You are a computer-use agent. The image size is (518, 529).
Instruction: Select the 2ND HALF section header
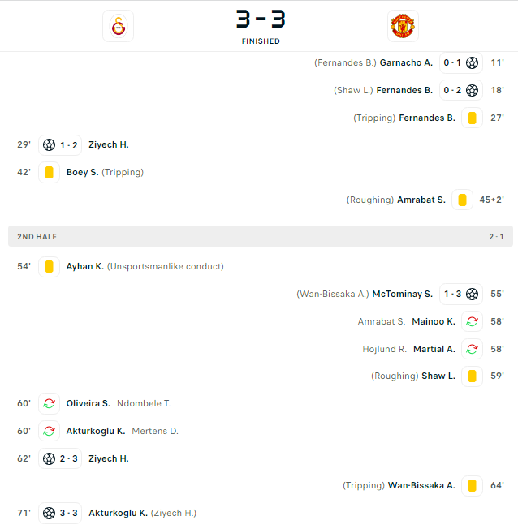[x=261, y=236]
